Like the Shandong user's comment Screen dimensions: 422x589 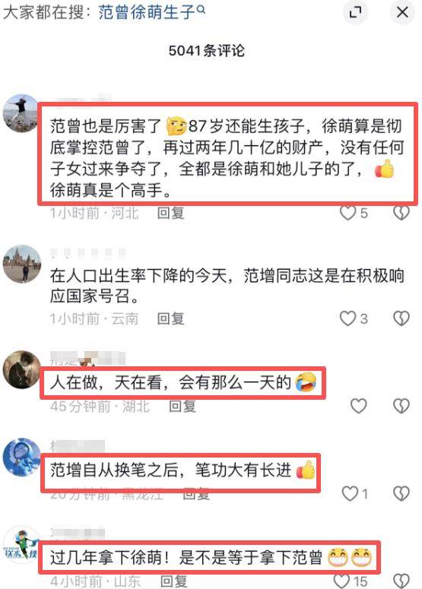coord(342,581)
